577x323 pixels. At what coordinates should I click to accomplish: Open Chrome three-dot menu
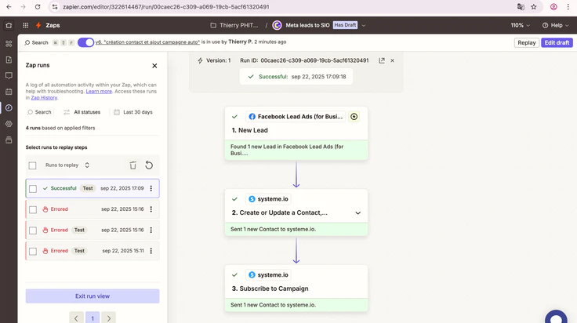(568, 6)
